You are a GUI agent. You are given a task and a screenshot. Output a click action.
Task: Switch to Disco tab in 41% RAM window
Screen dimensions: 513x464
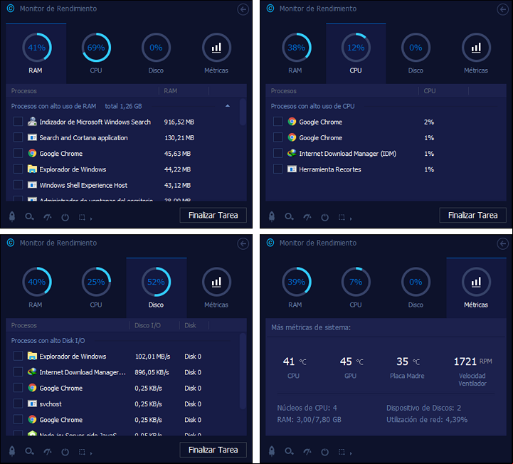click(156, 53)
